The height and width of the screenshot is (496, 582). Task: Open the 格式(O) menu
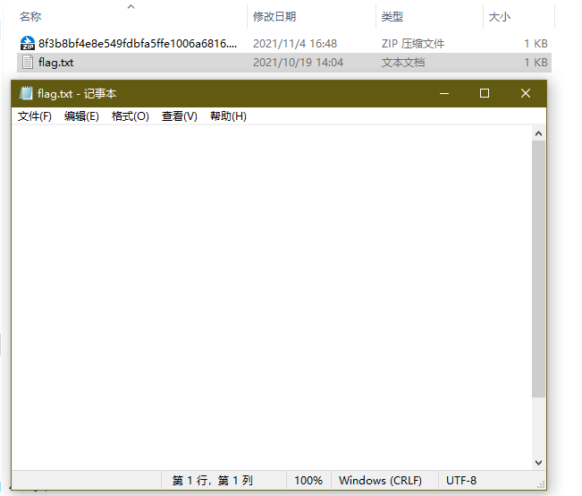pos(130,116)
